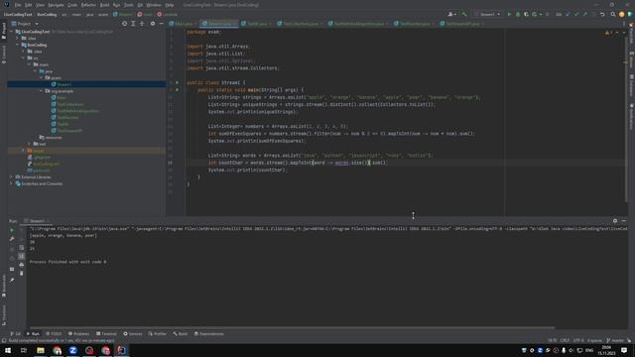Clear all with trash icon in Run console

[22, 274]
